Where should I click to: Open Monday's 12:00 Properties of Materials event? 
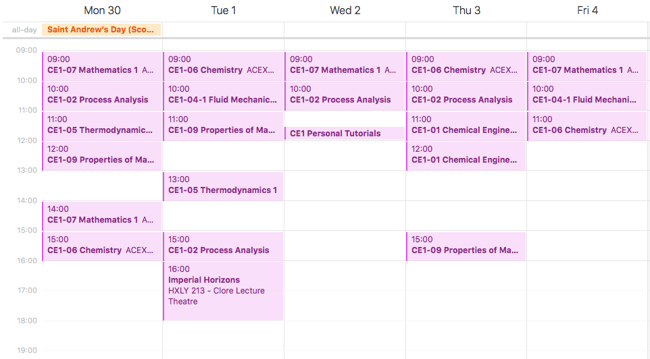pos(102,155)
